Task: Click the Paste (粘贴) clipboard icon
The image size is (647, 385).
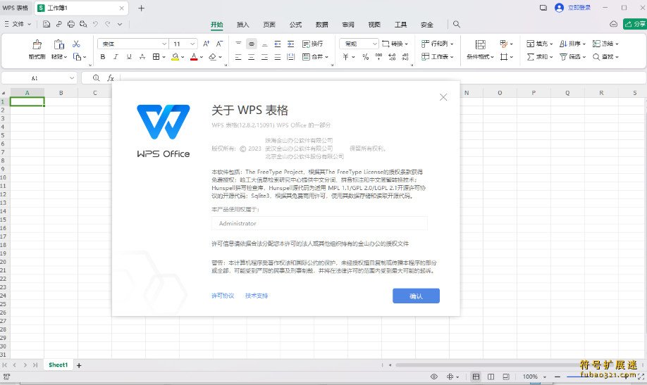Action: tap(58, 44)
